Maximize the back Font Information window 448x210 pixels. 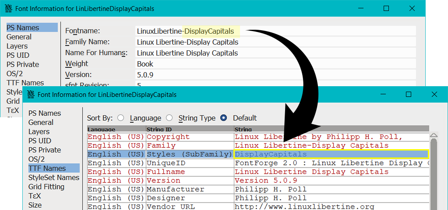tap(386, 9)
